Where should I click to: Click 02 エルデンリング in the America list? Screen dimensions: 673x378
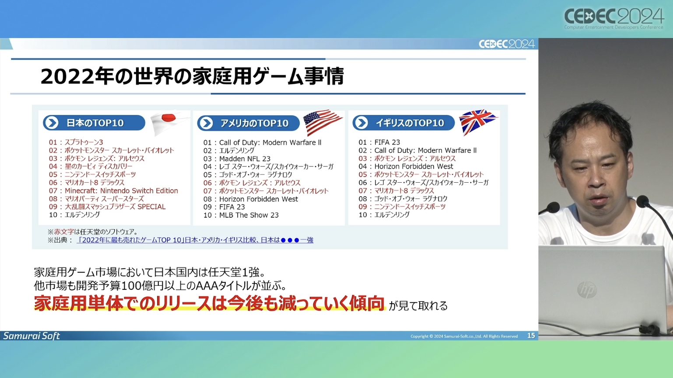coord(228,150)
